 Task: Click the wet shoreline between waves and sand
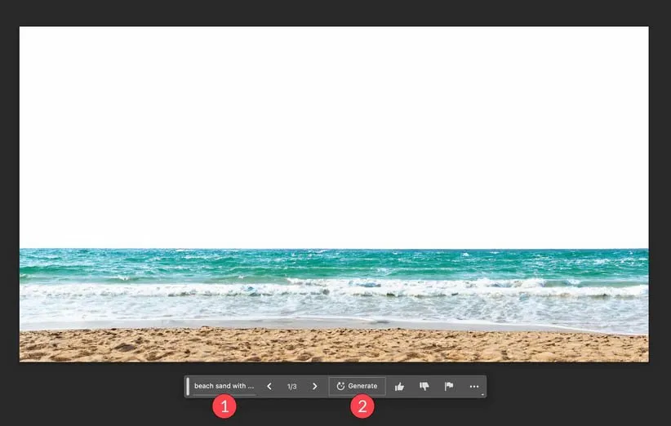(x=334, y=322)
